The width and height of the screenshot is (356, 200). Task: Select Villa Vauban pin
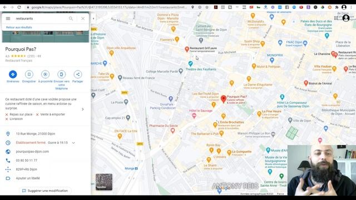tap(334, 69)
